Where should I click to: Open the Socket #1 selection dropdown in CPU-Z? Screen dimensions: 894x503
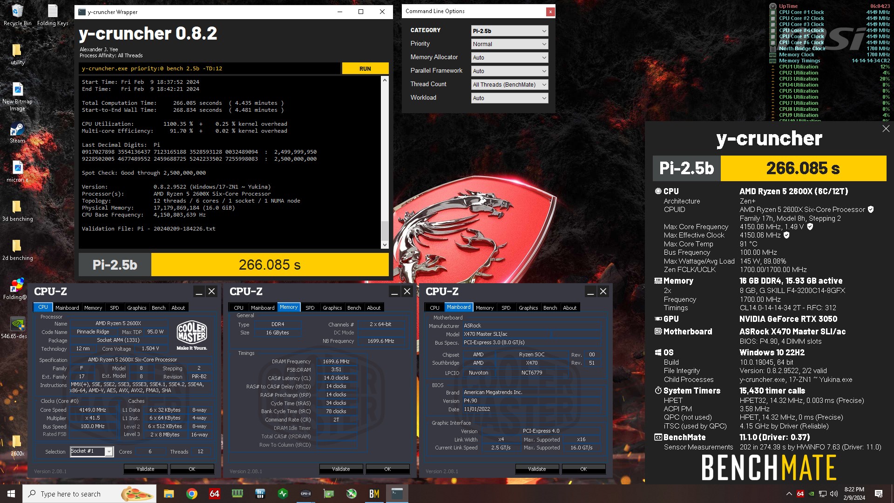92,451
